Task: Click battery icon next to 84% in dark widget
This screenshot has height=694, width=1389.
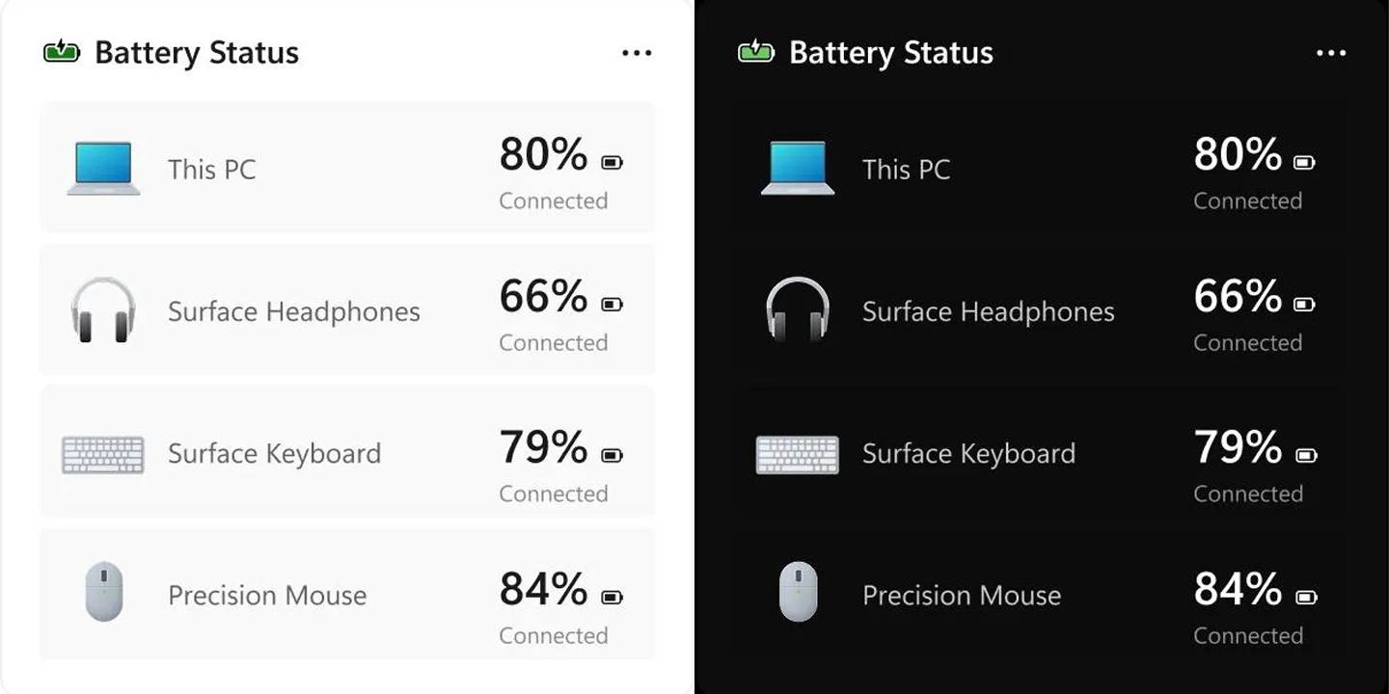Action: coord(1306,598)
